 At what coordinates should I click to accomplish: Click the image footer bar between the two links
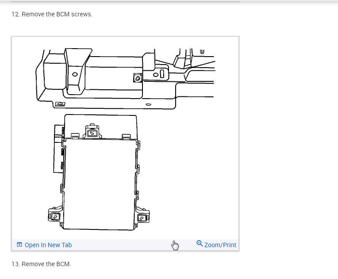pos(134,245)
